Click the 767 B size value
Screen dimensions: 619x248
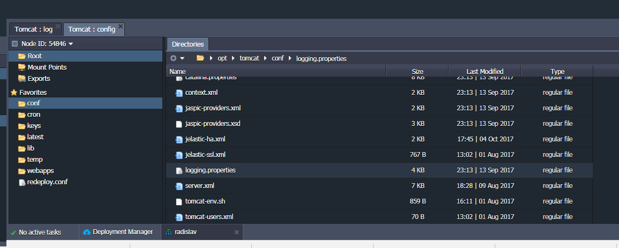pos(417,155)
